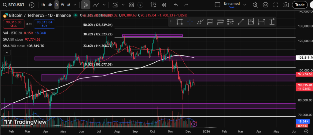Image resolution: width=313 pixels, height=135 pixels.
Task: Click the green market status dot
Action: point(75,15)
